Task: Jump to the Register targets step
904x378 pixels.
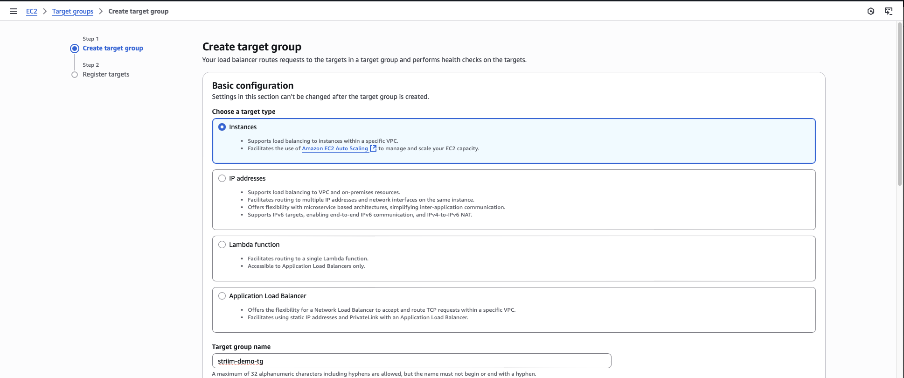Action: click(106, 74)
